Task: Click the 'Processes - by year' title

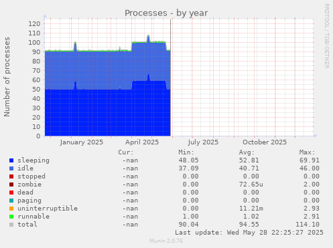Action: [x=166, y=13]
